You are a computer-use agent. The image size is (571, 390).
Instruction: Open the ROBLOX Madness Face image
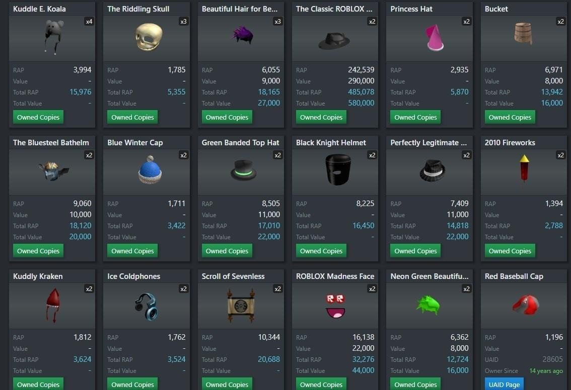[x=335, y=307]
